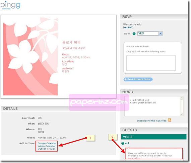Click the 'not Aid?' link
Image resolution: width=191 pixels, height=163 pixels.
point(128,27)
